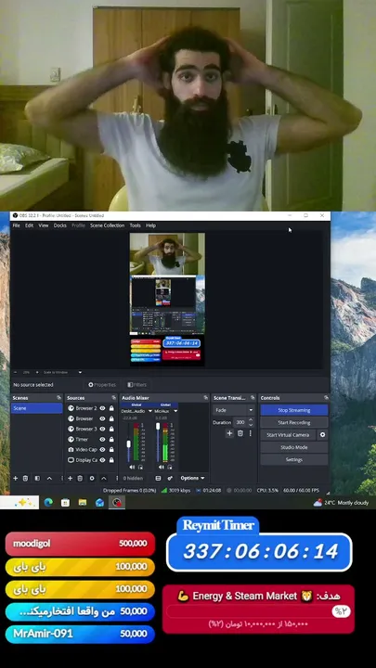Remove the selected scene with trash icon

[26, 479]
